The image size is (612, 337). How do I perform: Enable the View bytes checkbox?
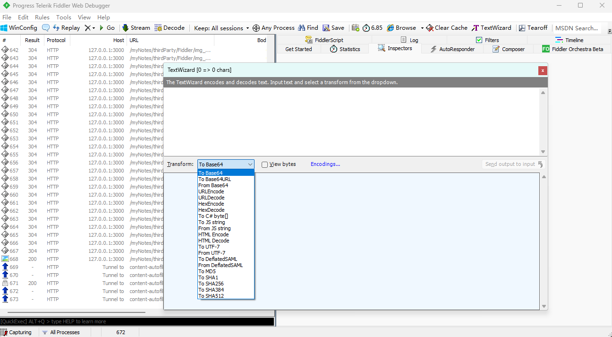(265, 164)
